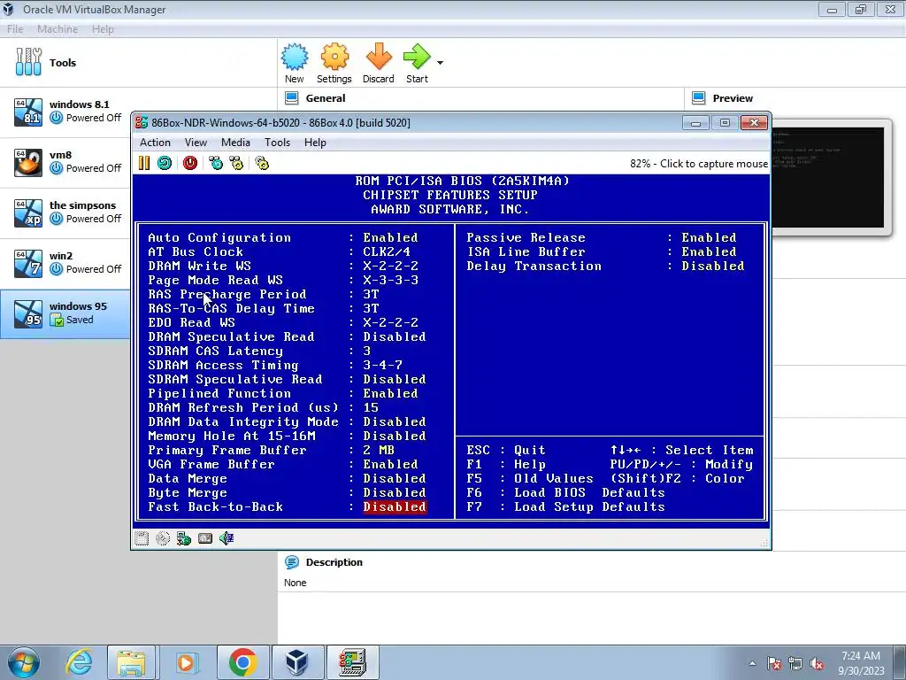The image size is (906, 680).
Task: Click the General section header
Action: click(x=326, y=98)
